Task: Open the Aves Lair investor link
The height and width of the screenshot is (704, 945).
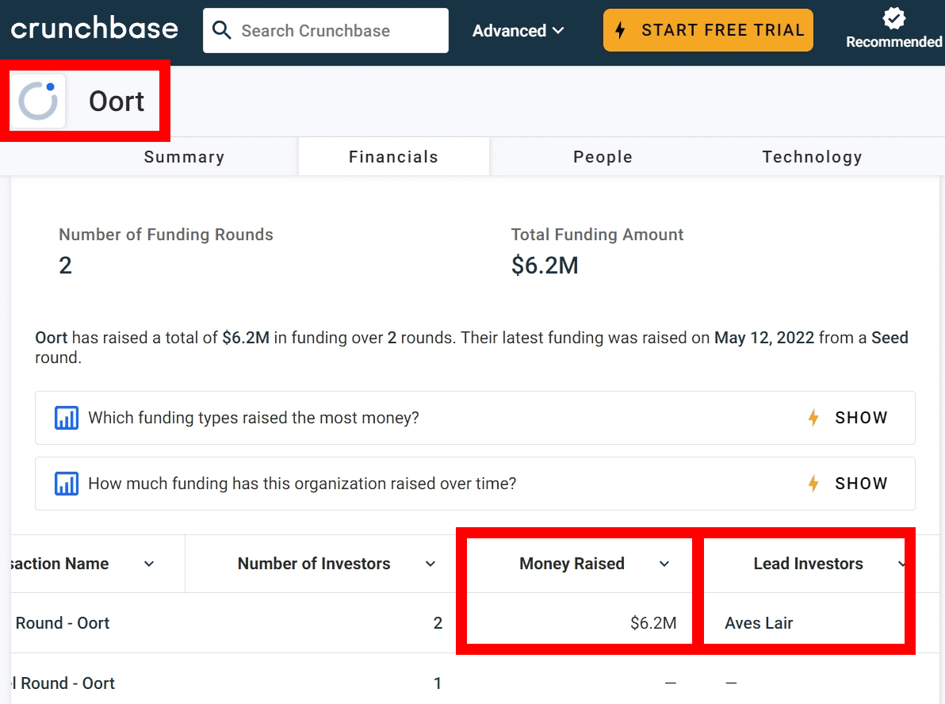Action: [x=759, y=623]
